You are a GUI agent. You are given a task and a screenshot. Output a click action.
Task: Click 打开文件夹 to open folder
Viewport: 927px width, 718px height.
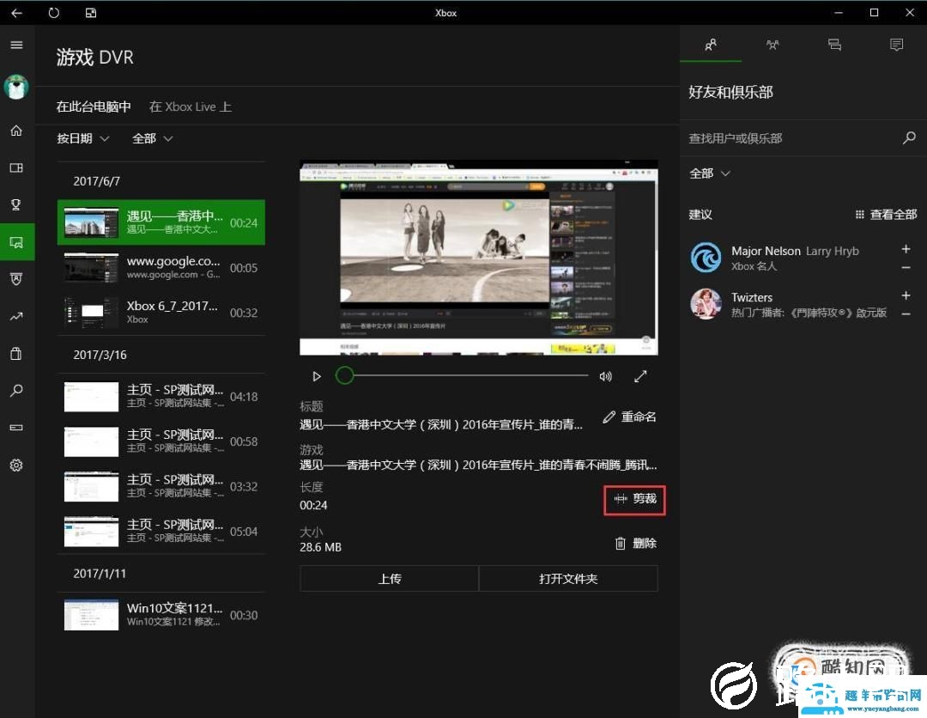(x=568, y=578)
